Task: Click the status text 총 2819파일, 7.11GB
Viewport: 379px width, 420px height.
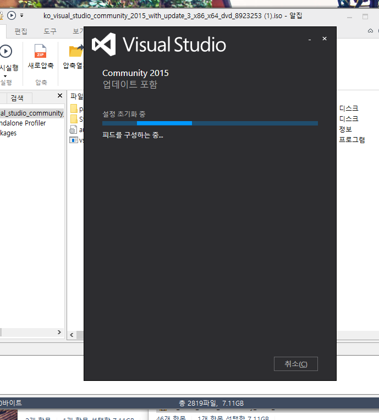Action: click(x=211, y=403)
